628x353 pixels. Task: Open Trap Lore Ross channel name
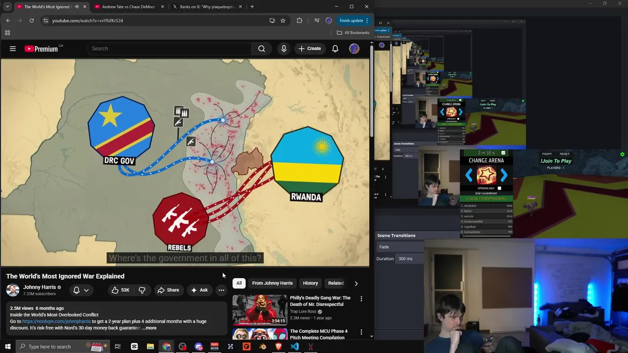[x=303, y=311]
